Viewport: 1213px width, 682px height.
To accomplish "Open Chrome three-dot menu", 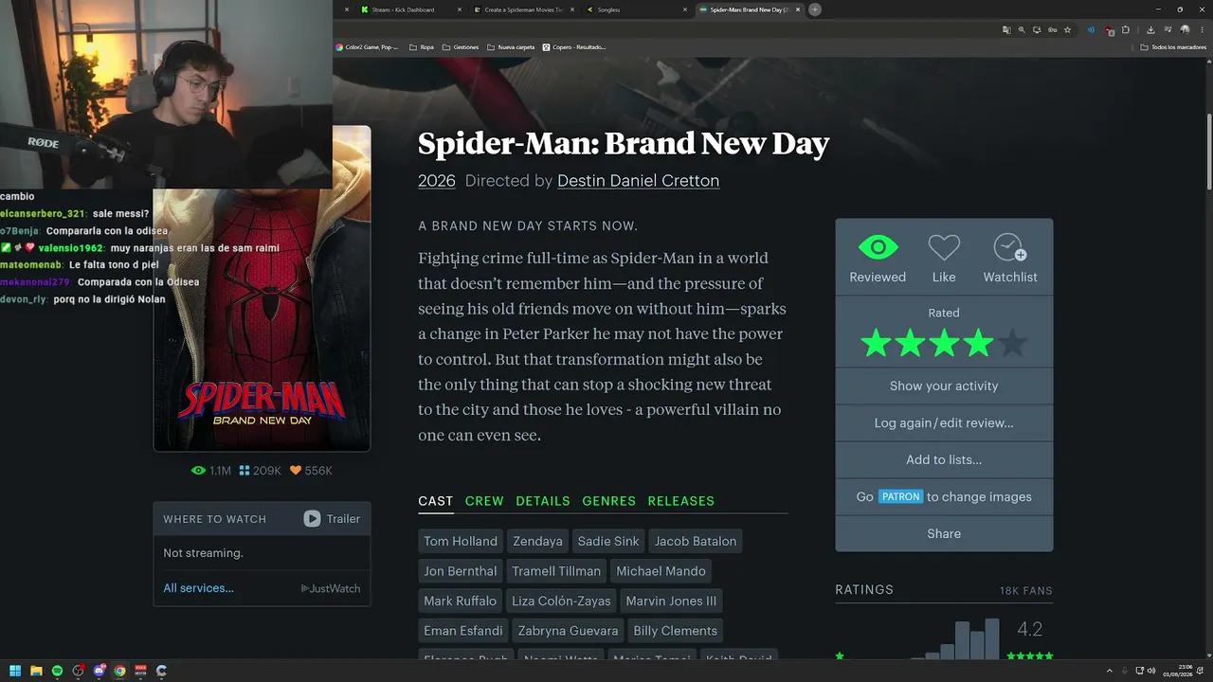I will pos(1201,30).
